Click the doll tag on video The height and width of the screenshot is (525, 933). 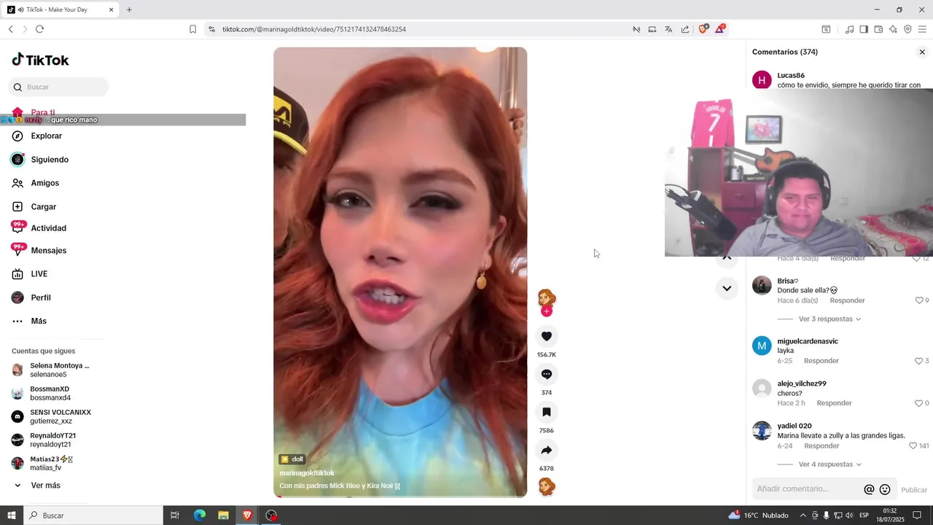pos(292,459)
